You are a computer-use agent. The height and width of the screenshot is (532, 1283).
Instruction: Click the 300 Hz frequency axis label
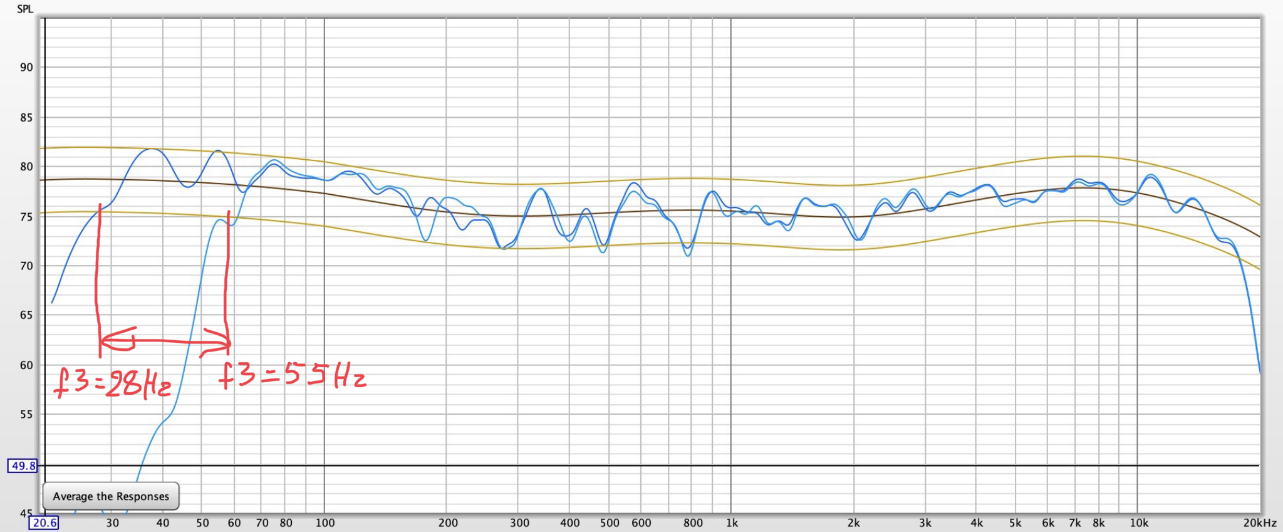pyautogui.click(x=519, y=523)
